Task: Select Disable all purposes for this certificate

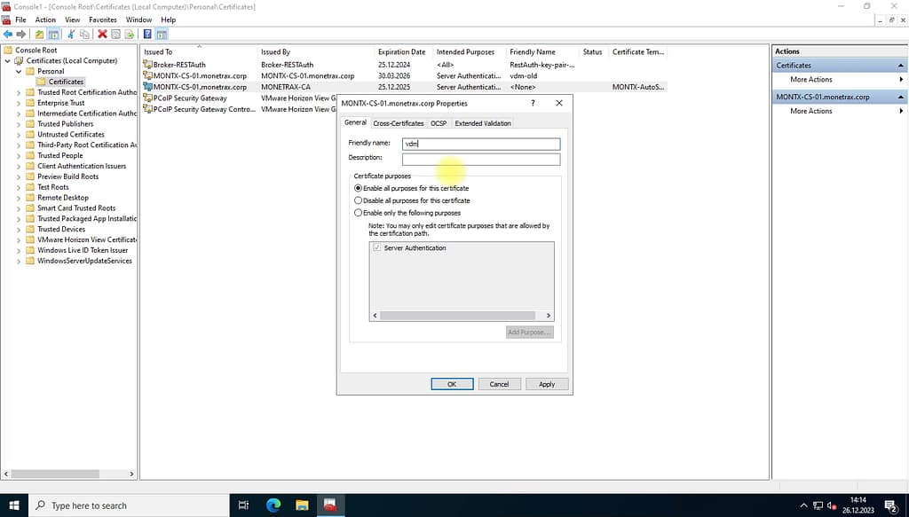Action: click(x=359, y=200)
